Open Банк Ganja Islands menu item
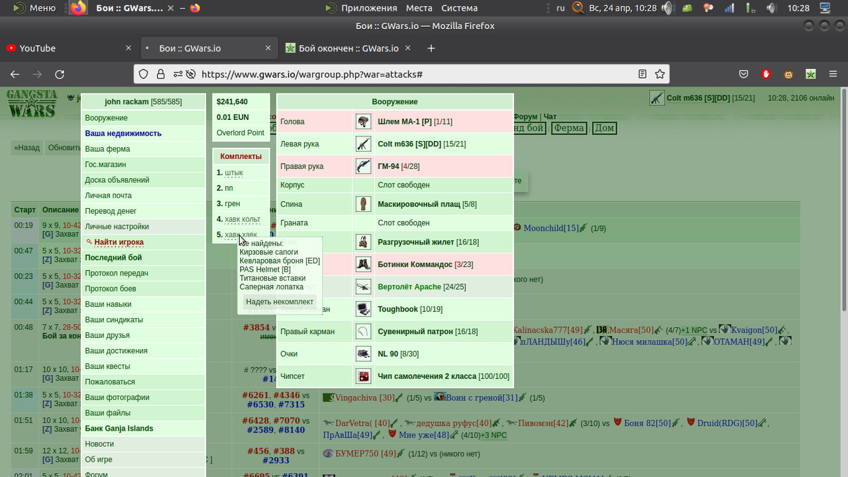 point(119,429)
